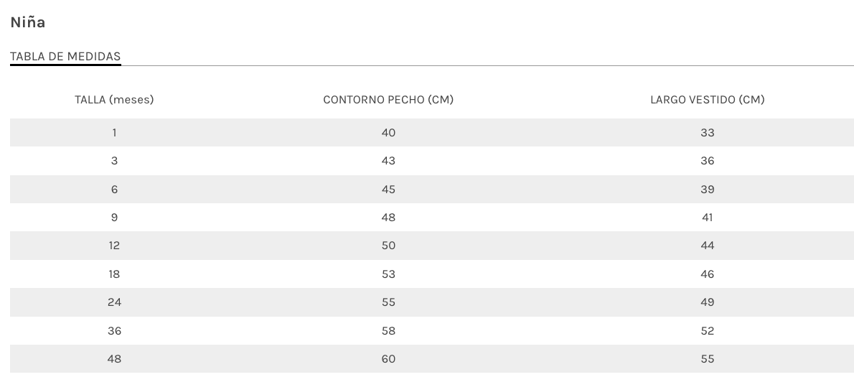
Task: Select size 12 months in Talla column
Action: pyautogui.click(x=114, y=246)
